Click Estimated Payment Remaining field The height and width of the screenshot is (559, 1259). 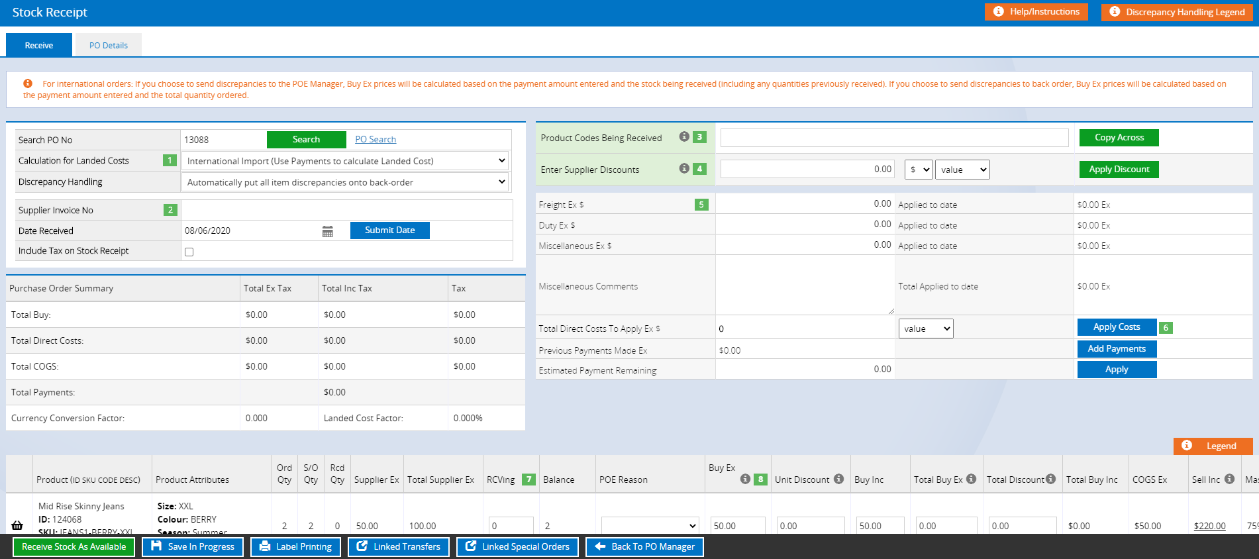pyautogui.click(x=805, y=370)
